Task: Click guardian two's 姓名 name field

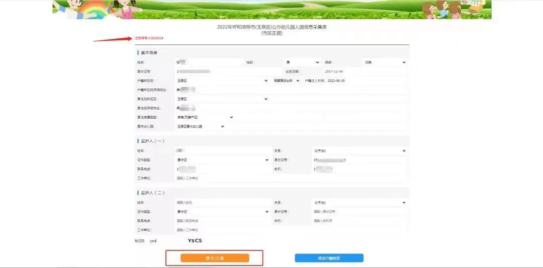Action: click(222, 203)
